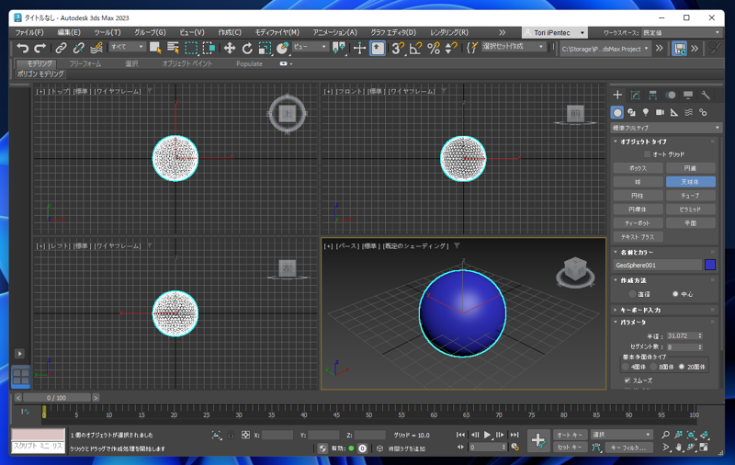This screenshot has width=735, height=465.
Task: Toggle the オート グリッド checkbox
Action: (x=648, y=154)
